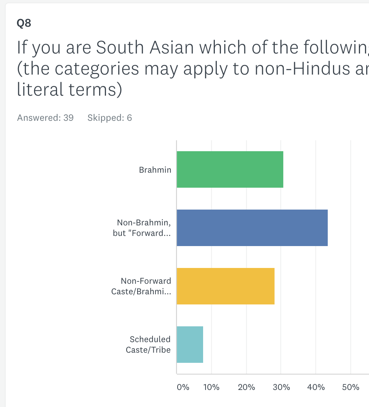Click the 30% axis tick label
Image resolution: width=369 pixels, height=407 pixels.
click(x=281, y=387)
